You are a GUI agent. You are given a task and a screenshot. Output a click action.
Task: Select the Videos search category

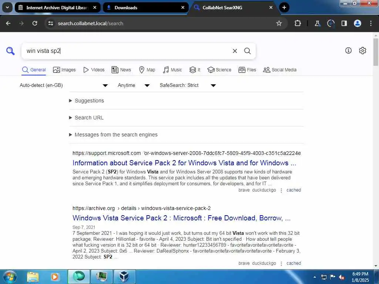94,70
